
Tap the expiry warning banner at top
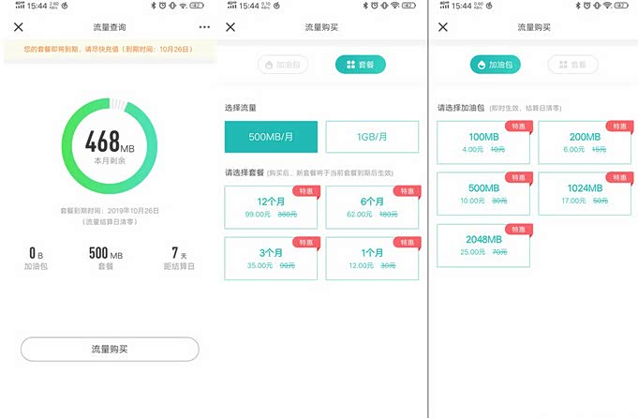point(110,50)
